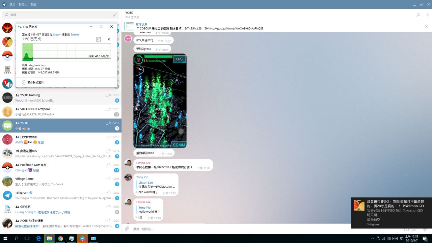The height and width of the screenshot is (243, 432).
Task: Open the Action Center notifications icon
Action: coord(426,239)
